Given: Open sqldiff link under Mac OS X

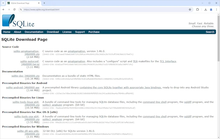Looking at the screenshot, I should pos(188,117).
